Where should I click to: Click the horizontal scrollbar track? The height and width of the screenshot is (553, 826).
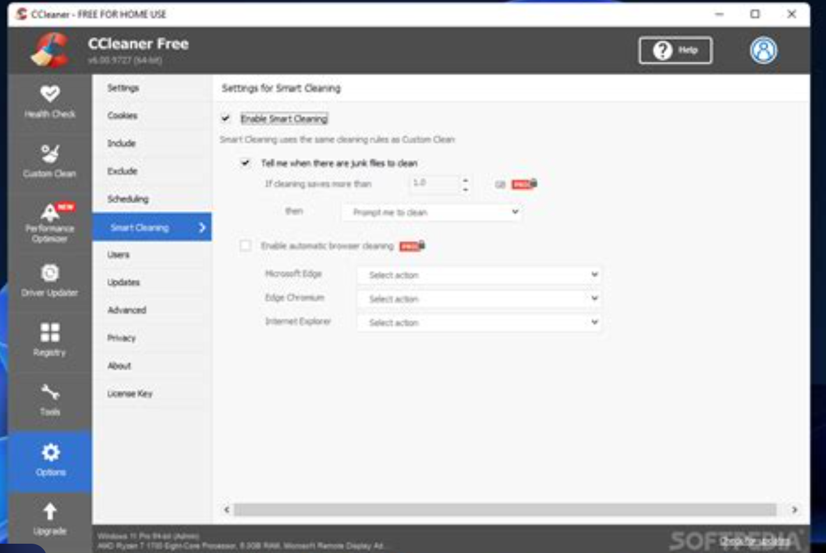click(x=505, y=510)
